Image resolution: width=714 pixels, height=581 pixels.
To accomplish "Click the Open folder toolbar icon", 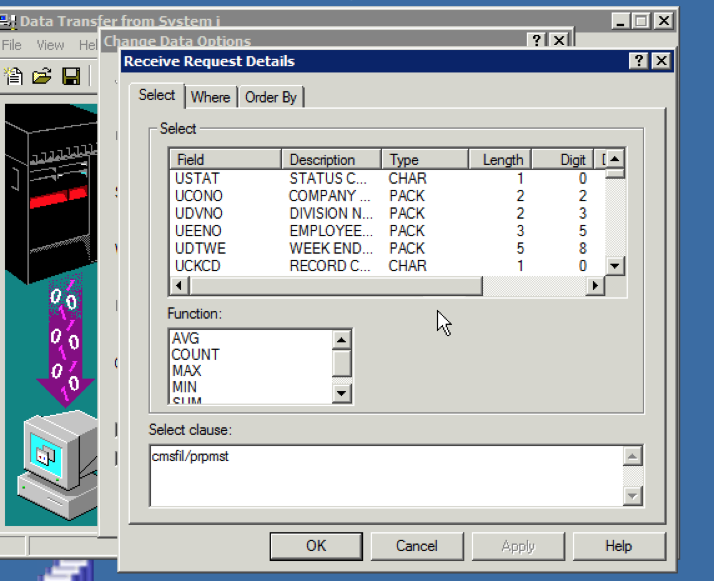I will coord(42,76).
